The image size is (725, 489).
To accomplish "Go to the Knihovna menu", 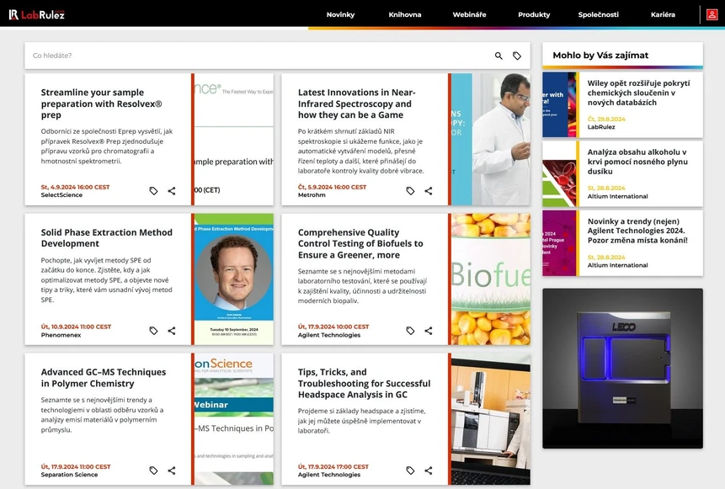I will [x=405, y=14].
